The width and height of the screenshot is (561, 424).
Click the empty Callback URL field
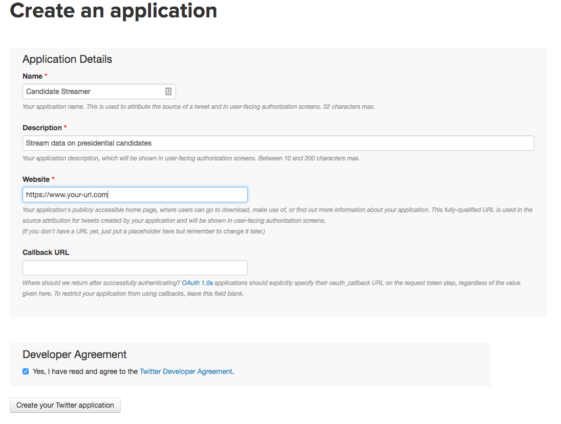135,268
